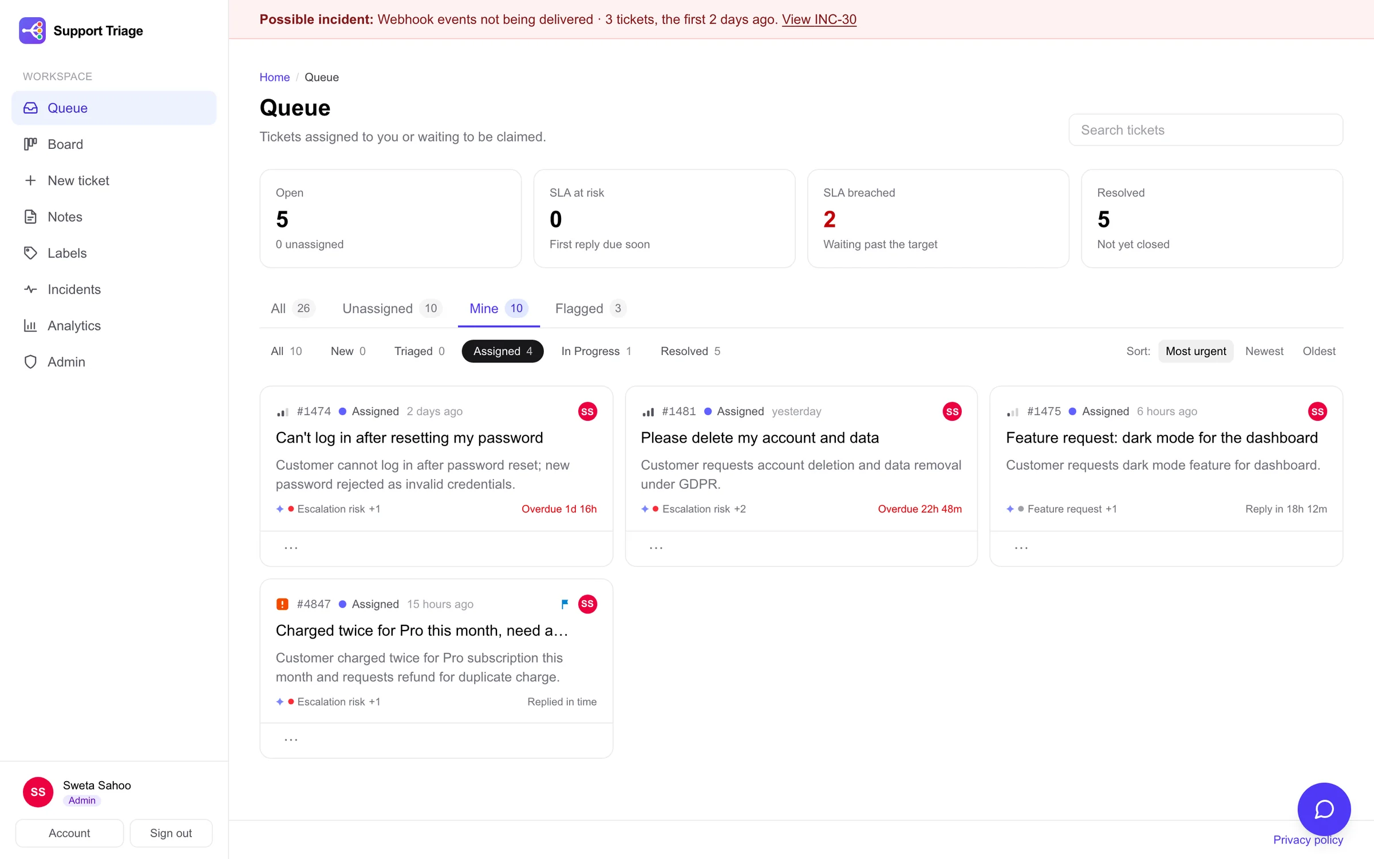Open the more options menu on ticket #4847

[x=291, y=740]
